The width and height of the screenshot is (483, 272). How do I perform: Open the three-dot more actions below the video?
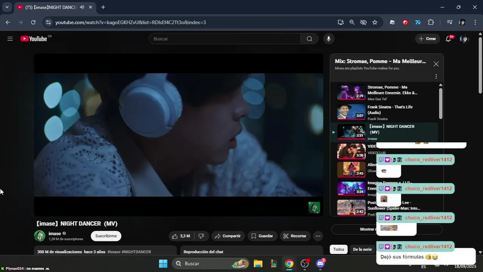click(x=318, y=236)
